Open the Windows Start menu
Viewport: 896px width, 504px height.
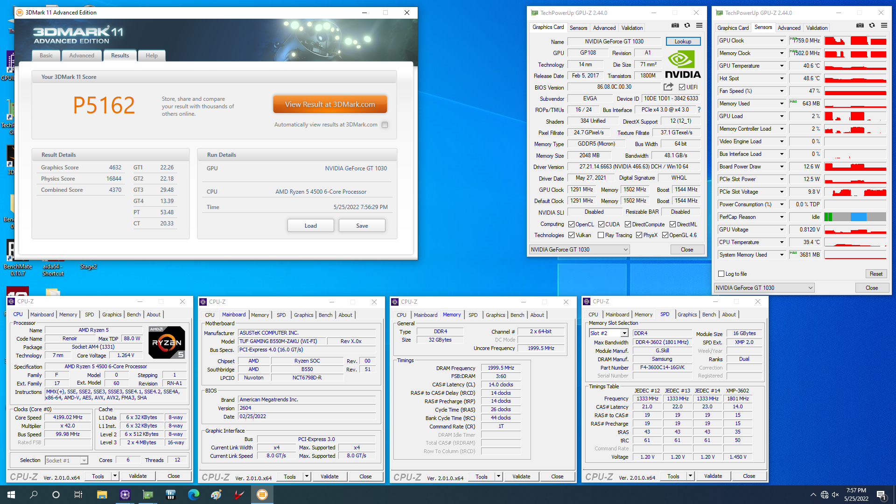(11, 495)
